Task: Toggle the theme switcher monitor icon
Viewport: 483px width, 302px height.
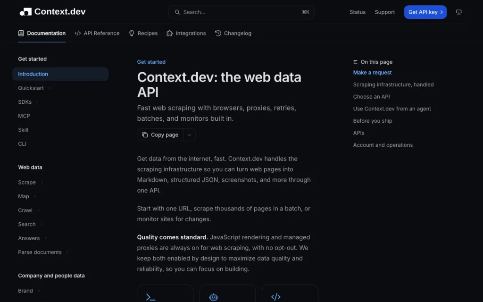Action: point(458,12)
